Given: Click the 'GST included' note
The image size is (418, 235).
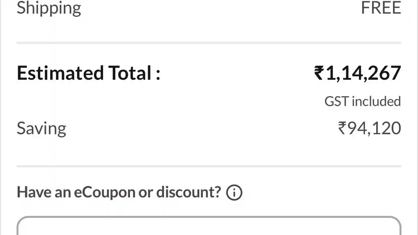Looking at the screenshot, I should tap(363, 102).
